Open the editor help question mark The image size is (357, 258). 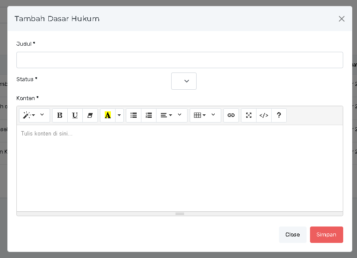[279, 116]
